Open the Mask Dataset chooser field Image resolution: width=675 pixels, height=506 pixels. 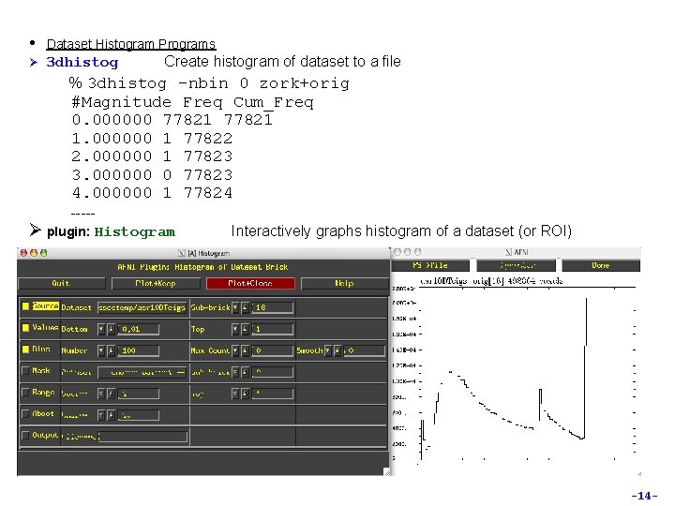tap(142, 372)
